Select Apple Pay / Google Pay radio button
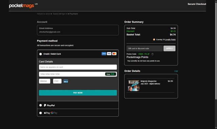The width and height of the screenshot is (217, 129). (41, 113)
